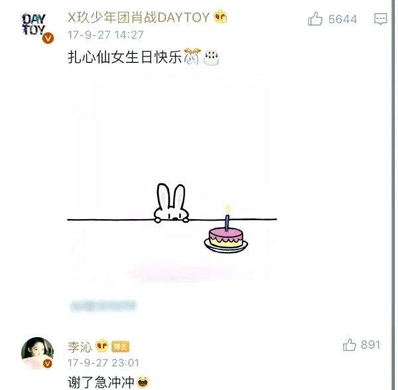This screenshot has width=398, height=390.
Task: Open DAYTOY logo profile avatar
Action: (34, 24)
